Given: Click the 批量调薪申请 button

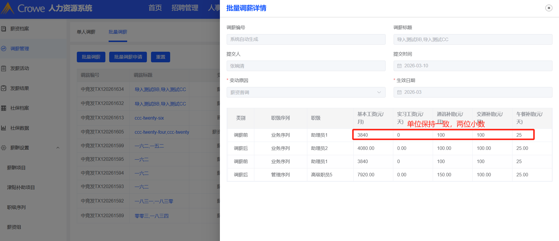Looking at the screenshot, I should pos(128,57).
